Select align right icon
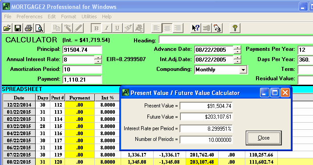 click(178, 28)
